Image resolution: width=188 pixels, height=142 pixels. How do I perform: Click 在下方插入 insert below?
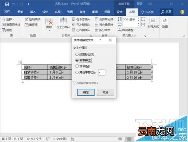[x=81, y=19]
